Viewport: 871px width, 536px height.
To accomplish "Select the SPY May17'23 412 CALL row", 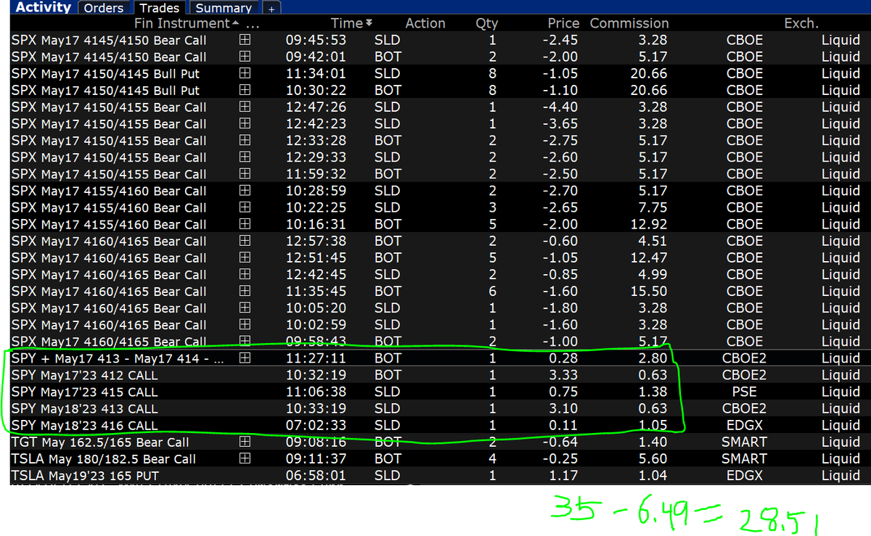I will point(441,375).
